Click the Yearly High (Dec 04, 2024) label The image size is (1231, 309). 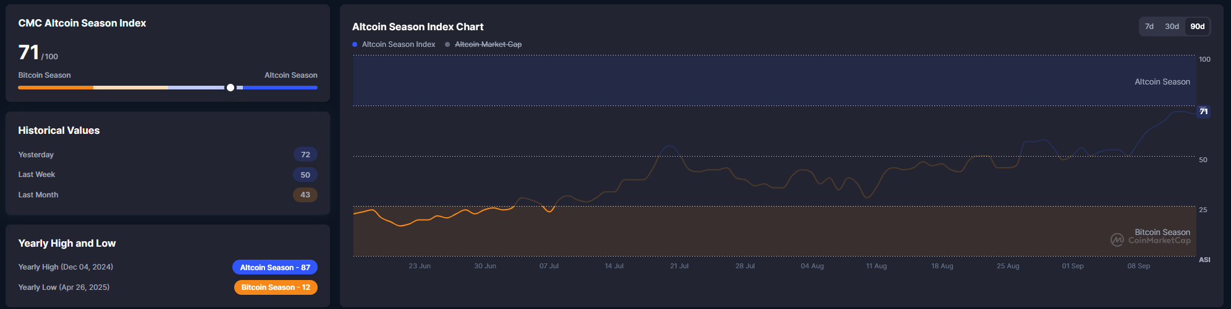[66, 267]
